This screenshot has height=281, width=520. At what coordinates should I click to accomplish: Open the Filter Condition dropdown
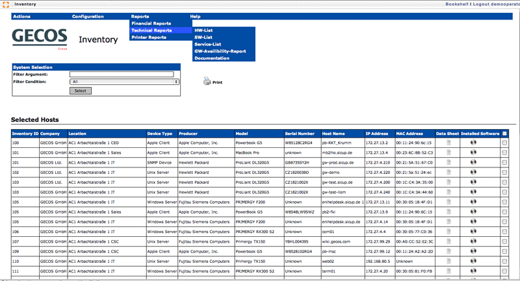[x=124, y=82]
